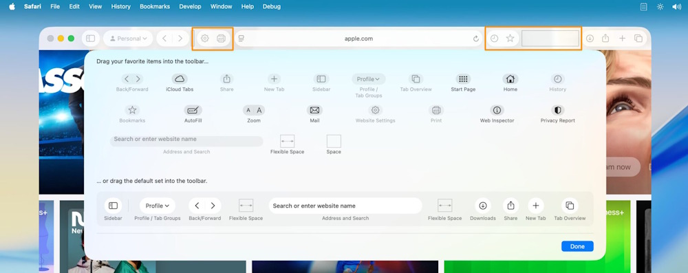Pick the Start Page grid icon
This screenshot has height=273, width=688.
pyautogui.click(x=463, y=79)
